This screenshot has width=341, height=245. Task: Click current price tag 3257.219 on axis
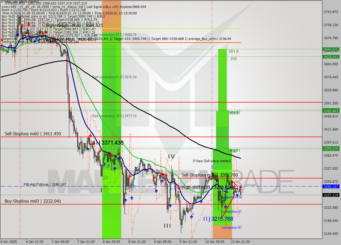point(331,195)
